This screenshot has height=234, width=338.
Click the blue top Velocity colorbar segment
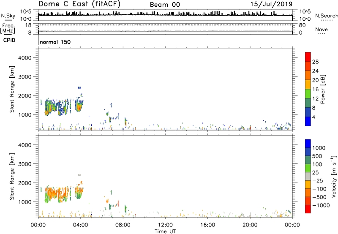pyautogui.click(x=308, y=144)
